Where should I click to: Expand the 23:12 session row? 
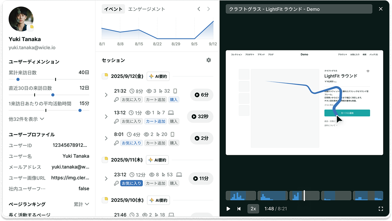(106, 179)
